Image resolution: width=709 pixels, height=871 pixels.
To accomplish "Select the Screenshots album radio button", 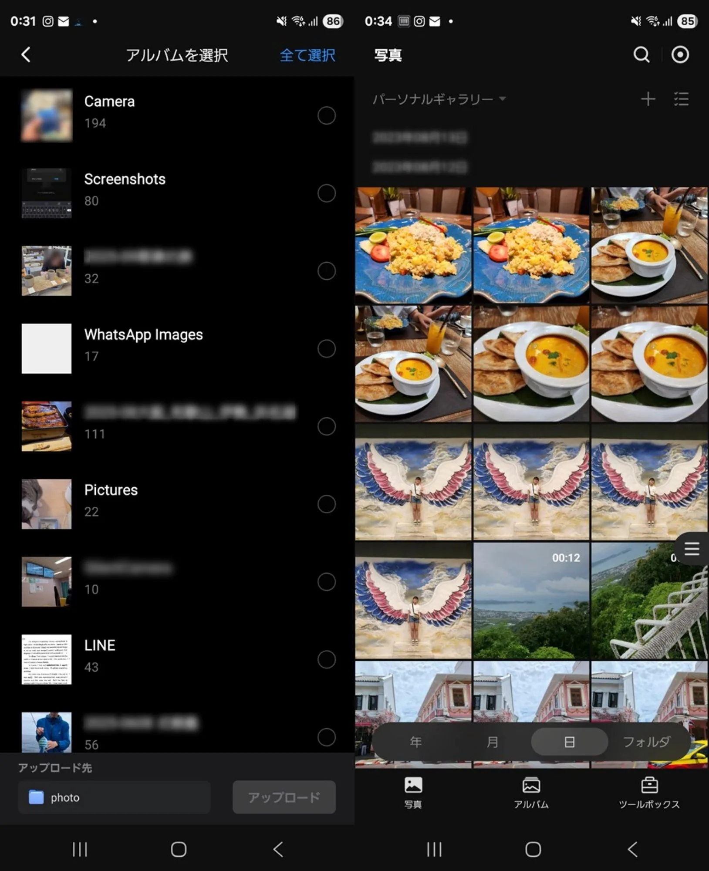I will [326, 193].
